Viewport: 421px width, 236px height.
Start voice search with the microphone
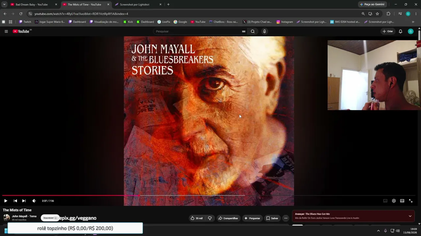coord(264,31)
